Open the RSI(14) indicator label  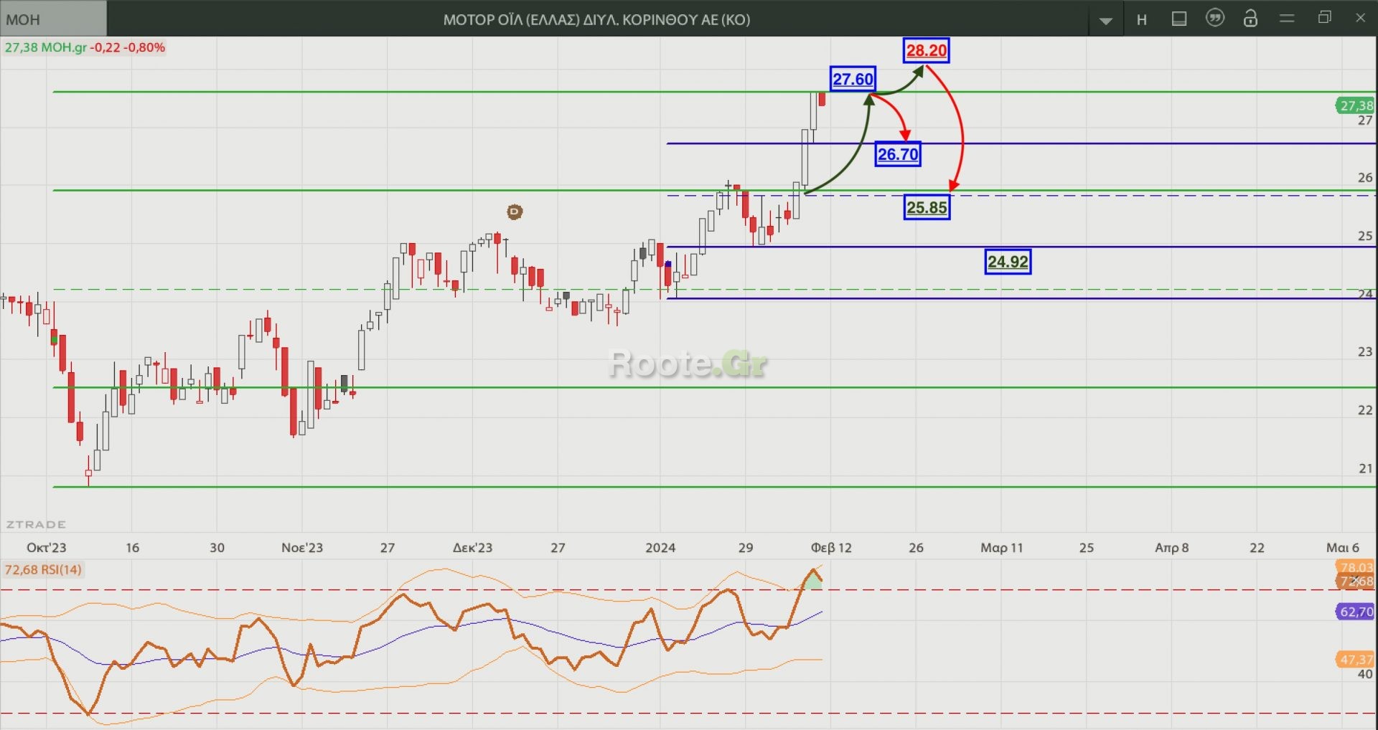pyautogui.click(x=43, y=570)
